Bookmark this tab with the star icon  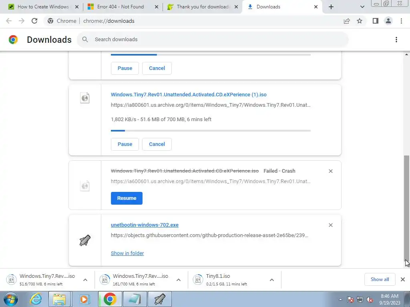[x=360, y=21]
